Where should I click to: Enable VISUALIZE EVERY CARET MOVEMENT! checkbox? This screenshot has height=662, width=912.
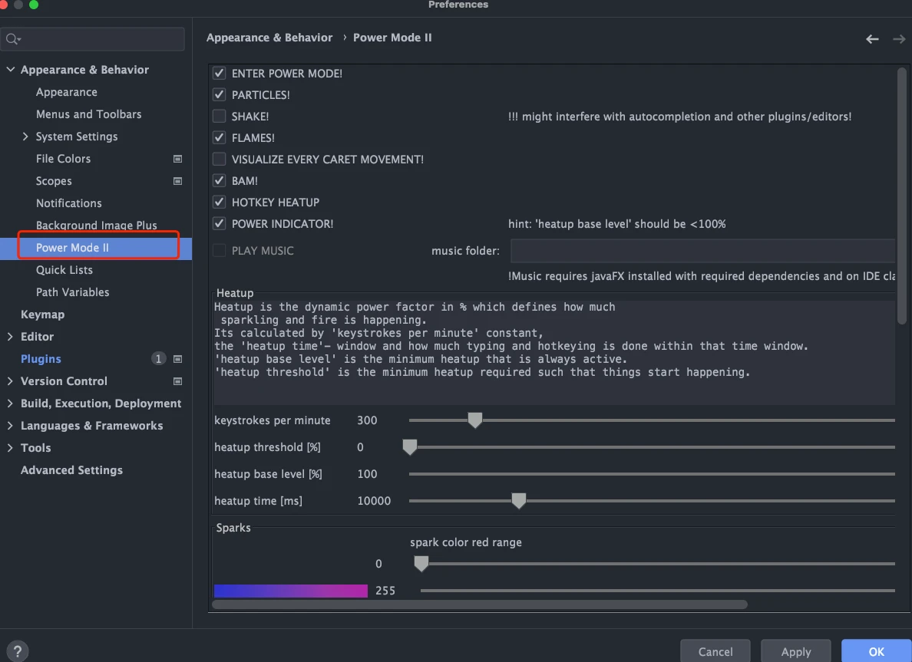point(220,160)
